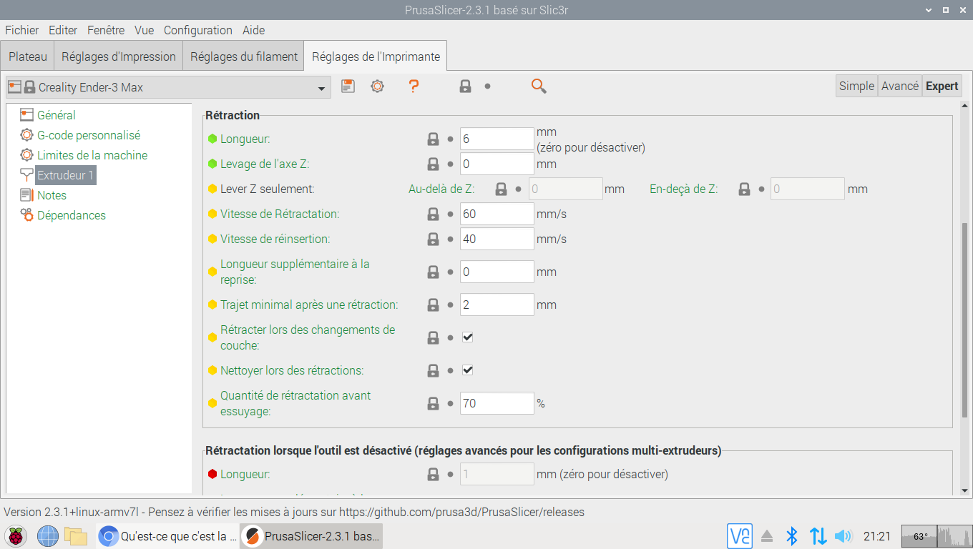Launch the web browser globe icon in taskbar
Screen dimensions: 973x549
(x=47, y=535)
